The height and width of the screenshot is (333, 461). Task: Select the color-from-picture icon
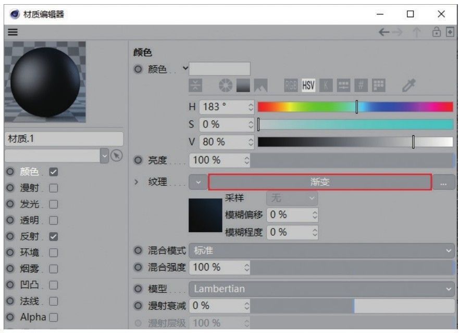[261, 85]
